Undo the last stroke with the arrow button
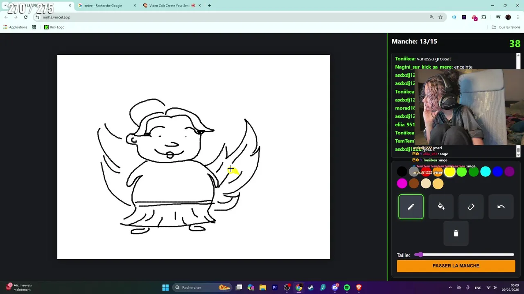The height and width of the screenshot is (294, 524). point(501,207)
